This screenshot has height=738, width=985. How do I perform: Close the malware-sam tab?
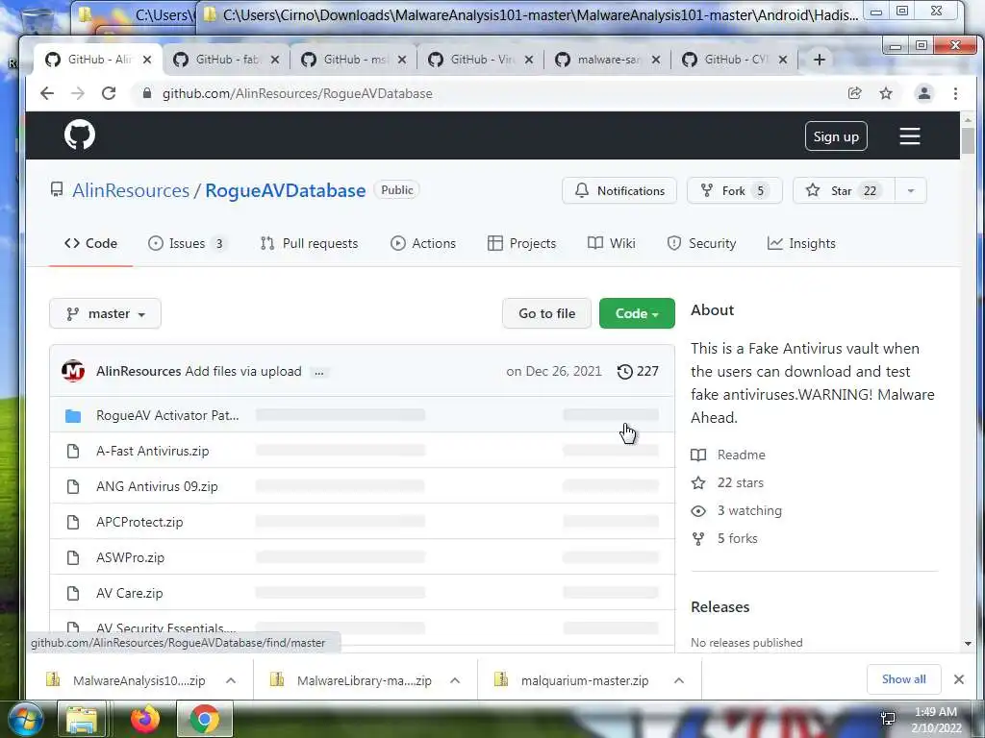tap(655, 60)
